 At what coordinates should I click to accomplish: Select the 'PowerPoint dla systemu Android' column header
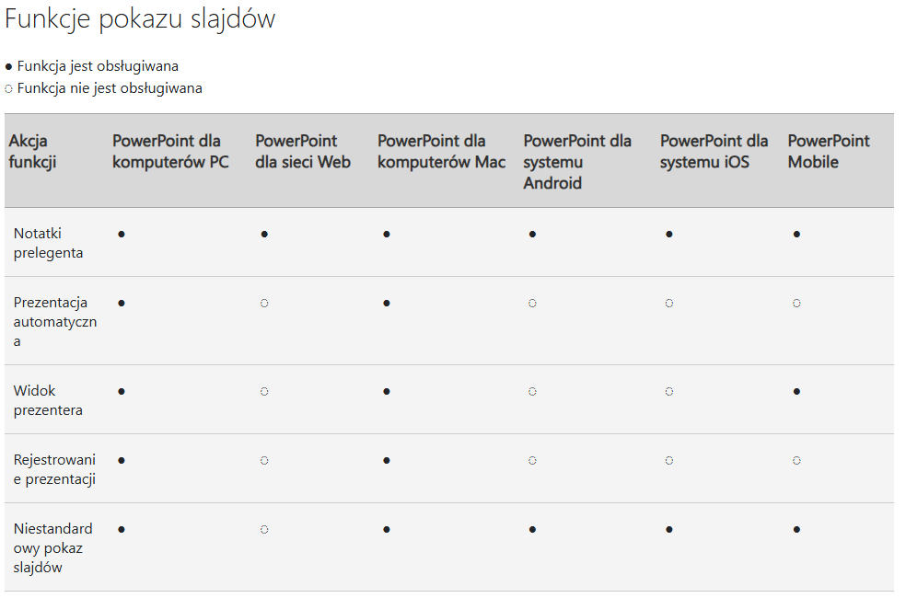pos(577,162)
